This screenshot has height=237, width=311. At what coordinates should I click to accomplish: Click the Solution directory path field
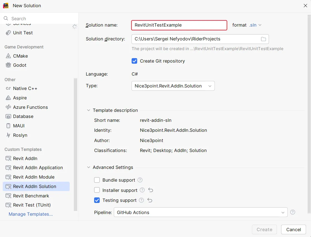[x=200, y=39]
